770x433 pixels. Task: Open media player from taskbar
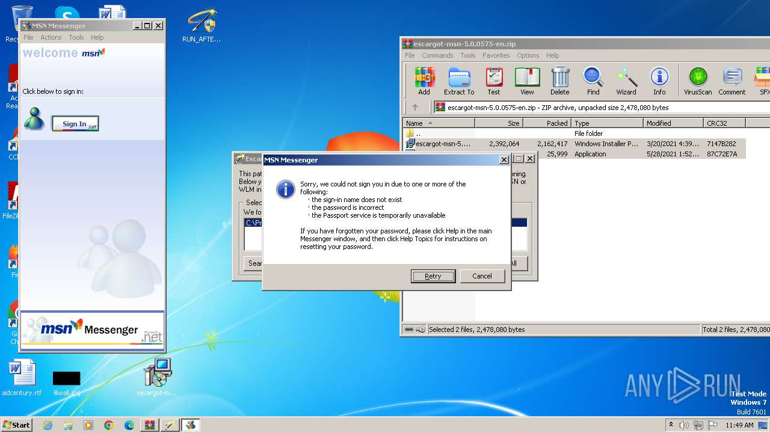click(x=88, y=425)
